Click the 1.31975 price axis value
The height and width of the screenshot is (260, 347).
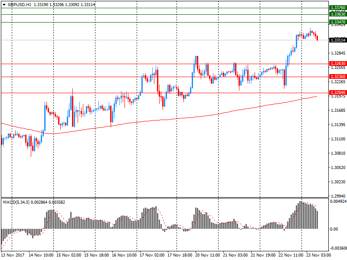pyautogui.click(x=338, y=96)
